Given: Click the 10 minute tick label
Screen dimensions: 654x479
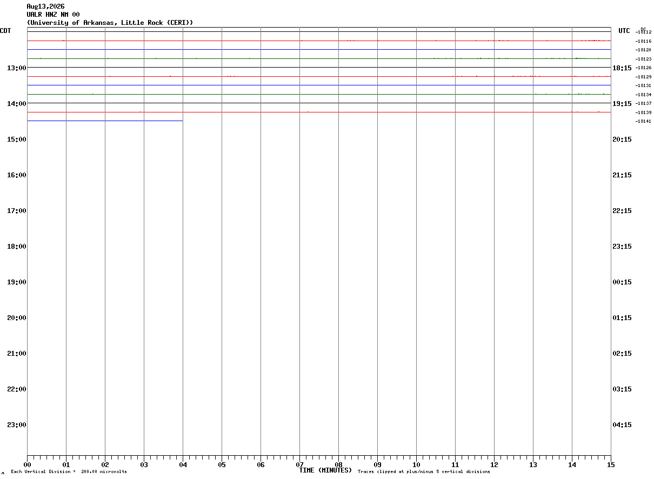Looking at the screenshot, I should pyautogui.click(x=416, y=464).
